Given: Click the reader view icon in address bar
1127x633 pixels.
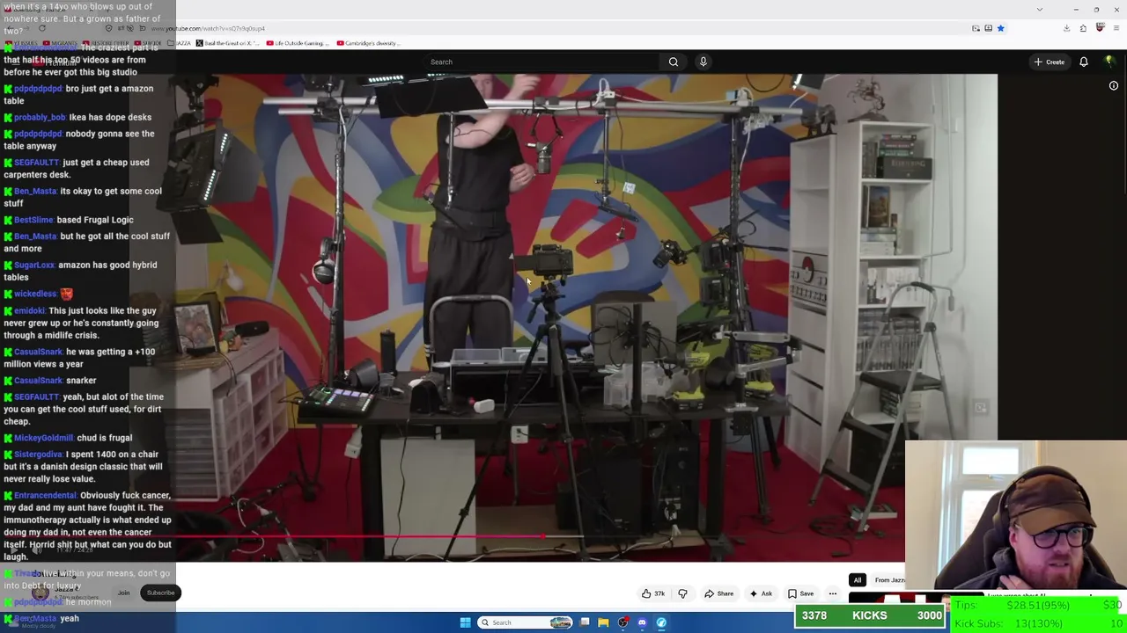Looking at the screenshot, I should pyautogui.click(x=988, y=28).
